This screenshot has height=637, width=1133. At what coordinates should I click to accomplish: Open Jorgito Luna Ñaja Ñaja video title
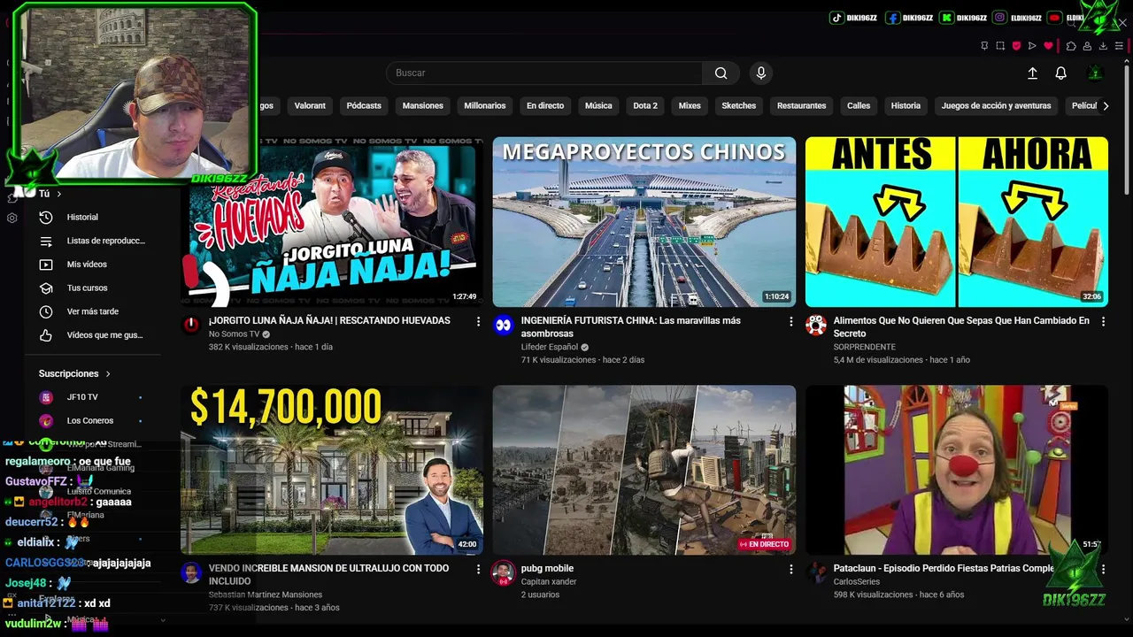click(x=329, y=321)
